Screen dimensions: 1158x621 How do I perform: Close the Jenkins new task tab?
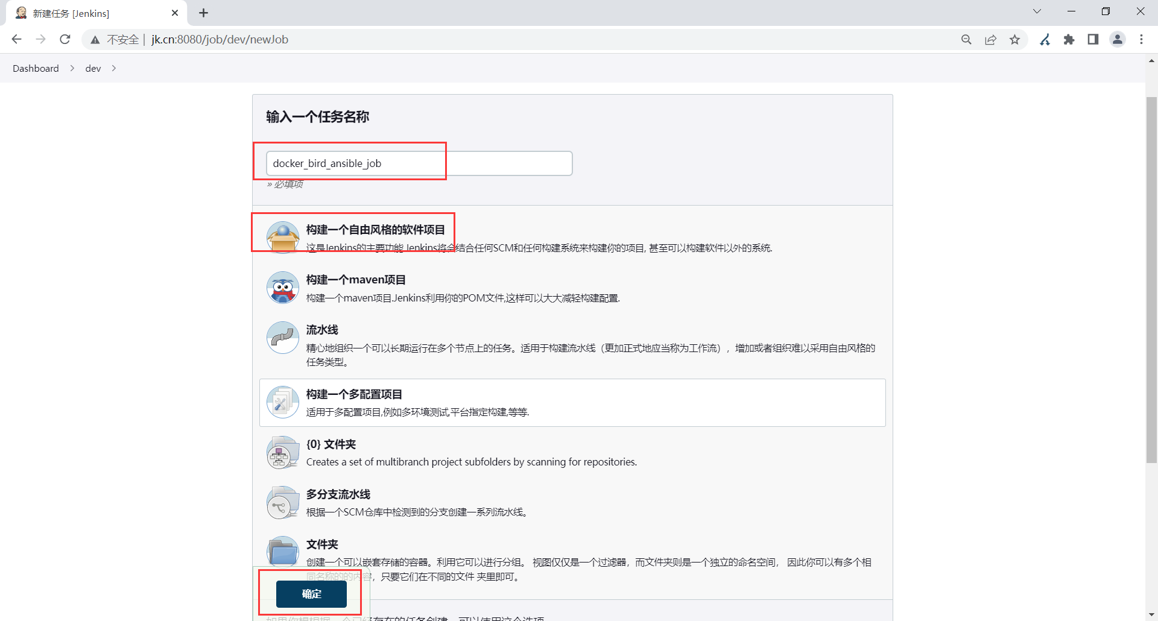(175, 13)
